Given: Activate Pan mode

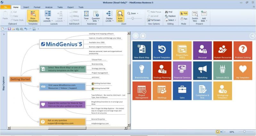Looking at the screenshot, I should pyautogui.click(x=184, y=19).
